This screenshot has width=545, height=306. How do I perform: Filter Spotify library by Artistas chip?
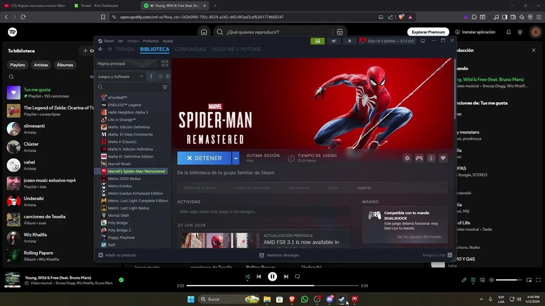[x=41, y=65]
